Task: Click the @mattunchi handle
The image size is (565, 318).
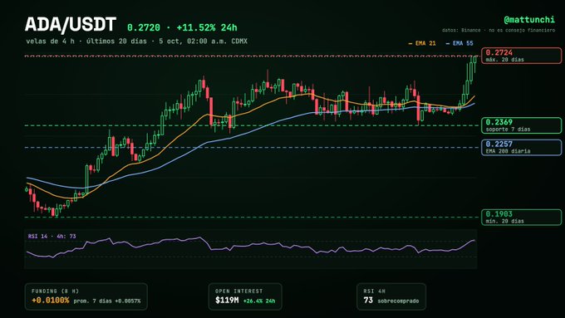Action: click(529, 19)
